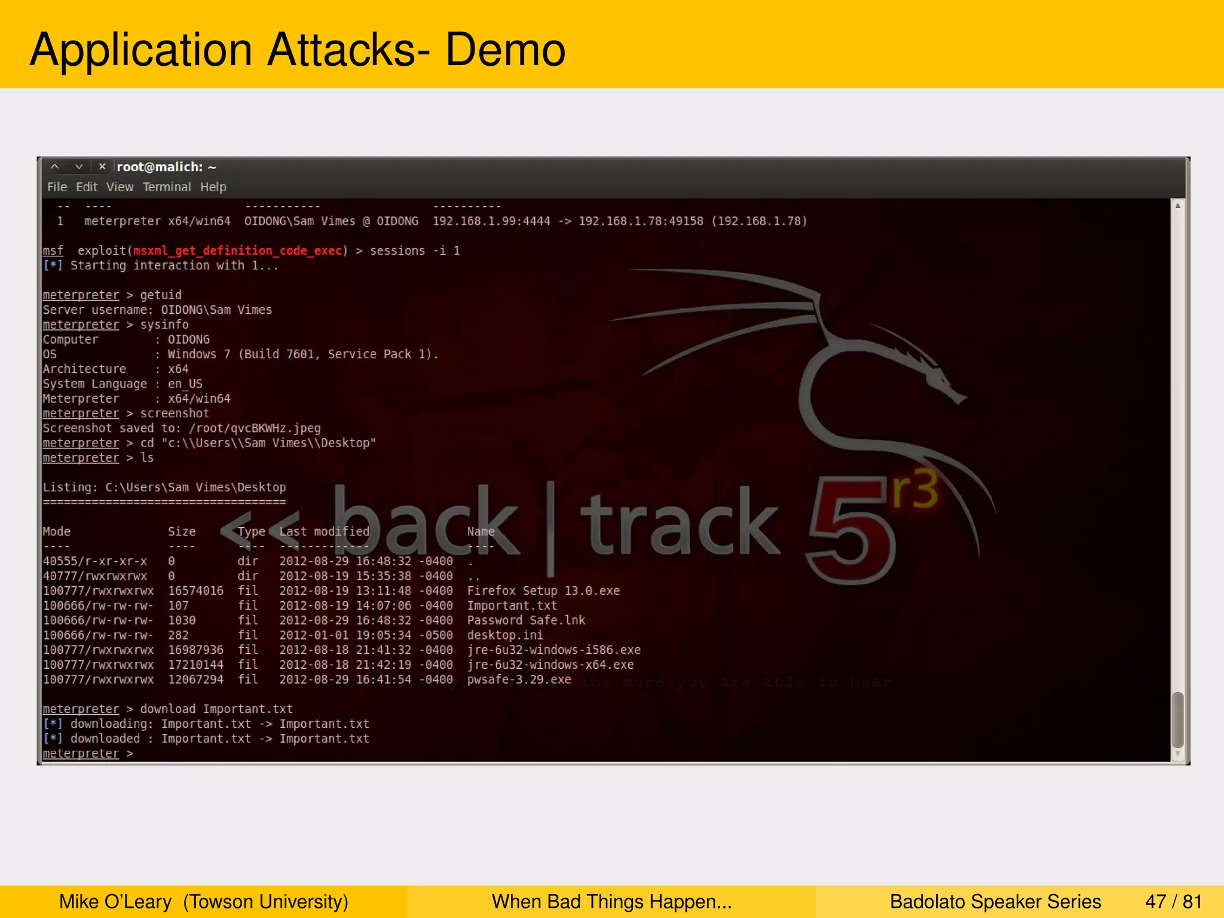Image resolution: width=1224 pixels, height=918 pixels.
Task: Click 'pwsafe-3.29.exe' file name
Action: coord(519,680)
